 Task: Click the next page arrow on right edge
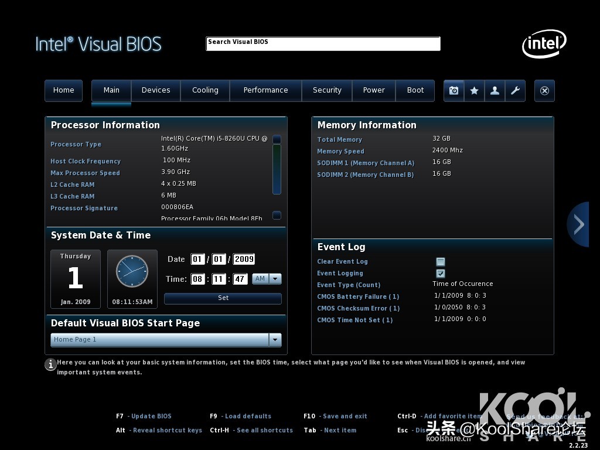(x=578, y=224)
